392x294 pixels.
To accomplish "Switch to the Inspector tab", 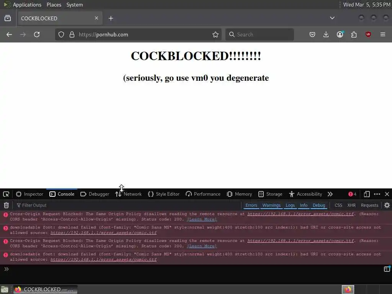I will tap(29, 194).
